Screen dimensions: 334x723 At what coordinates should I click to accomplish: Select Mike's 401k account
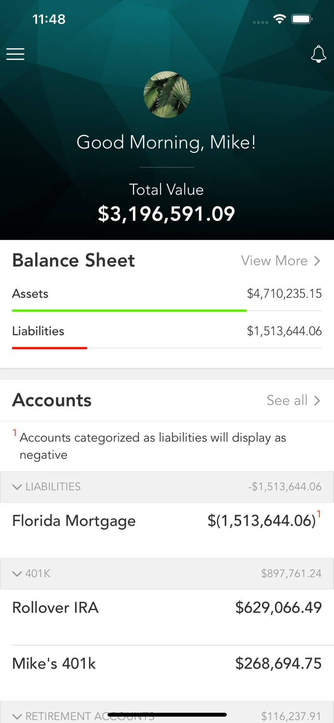53,664
